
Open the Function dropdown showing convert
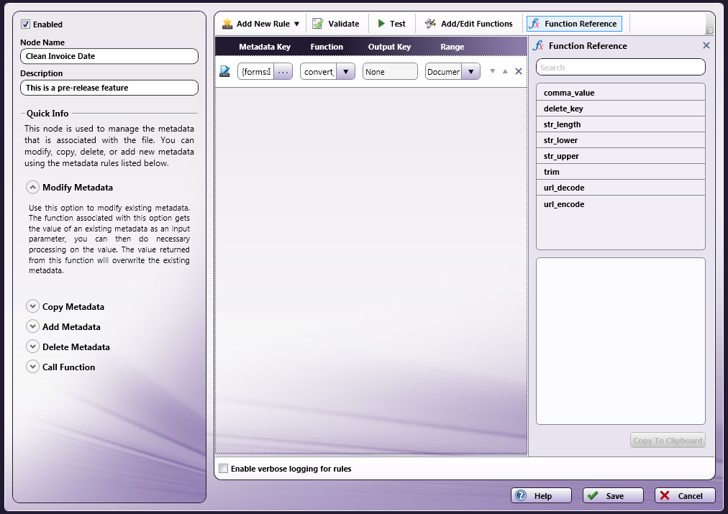click(345, 71)
